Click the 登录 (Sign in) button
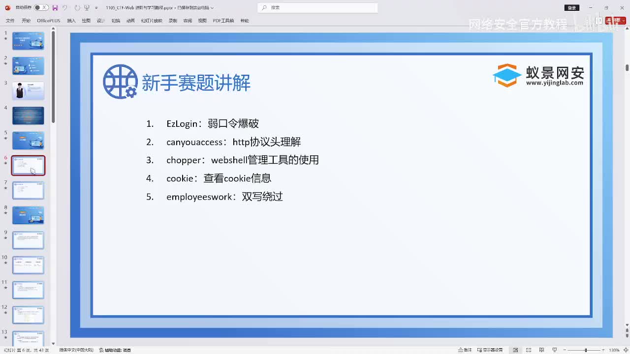The width and height of the screenshot is (630, 354). (571, 8)
